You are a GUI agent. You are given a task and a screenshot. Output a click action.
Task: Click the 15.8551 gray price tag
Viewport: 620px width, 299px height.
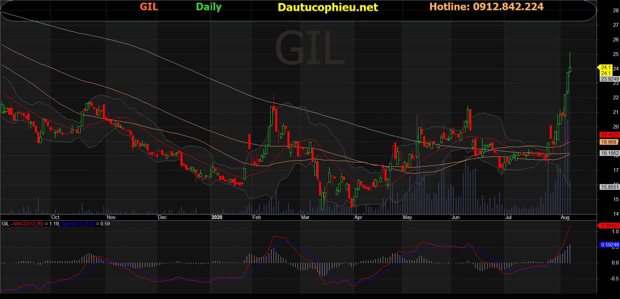click(610, 187)
